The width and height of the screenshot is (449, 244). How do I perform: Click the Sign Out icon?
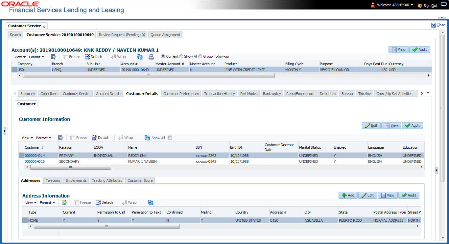(x=419, y=6)
